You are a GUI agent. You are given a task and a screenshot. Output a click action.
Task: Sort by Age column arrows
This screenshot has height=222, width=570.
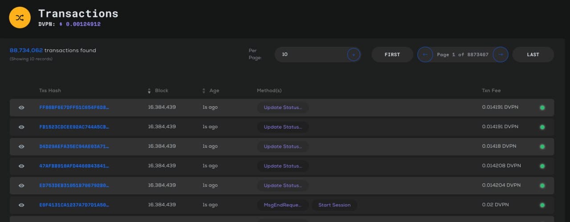[204, 91]
